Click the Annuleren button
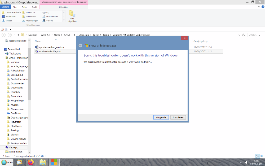The width and height of the screenshot is (265, 166). click(x=178, y=117)
